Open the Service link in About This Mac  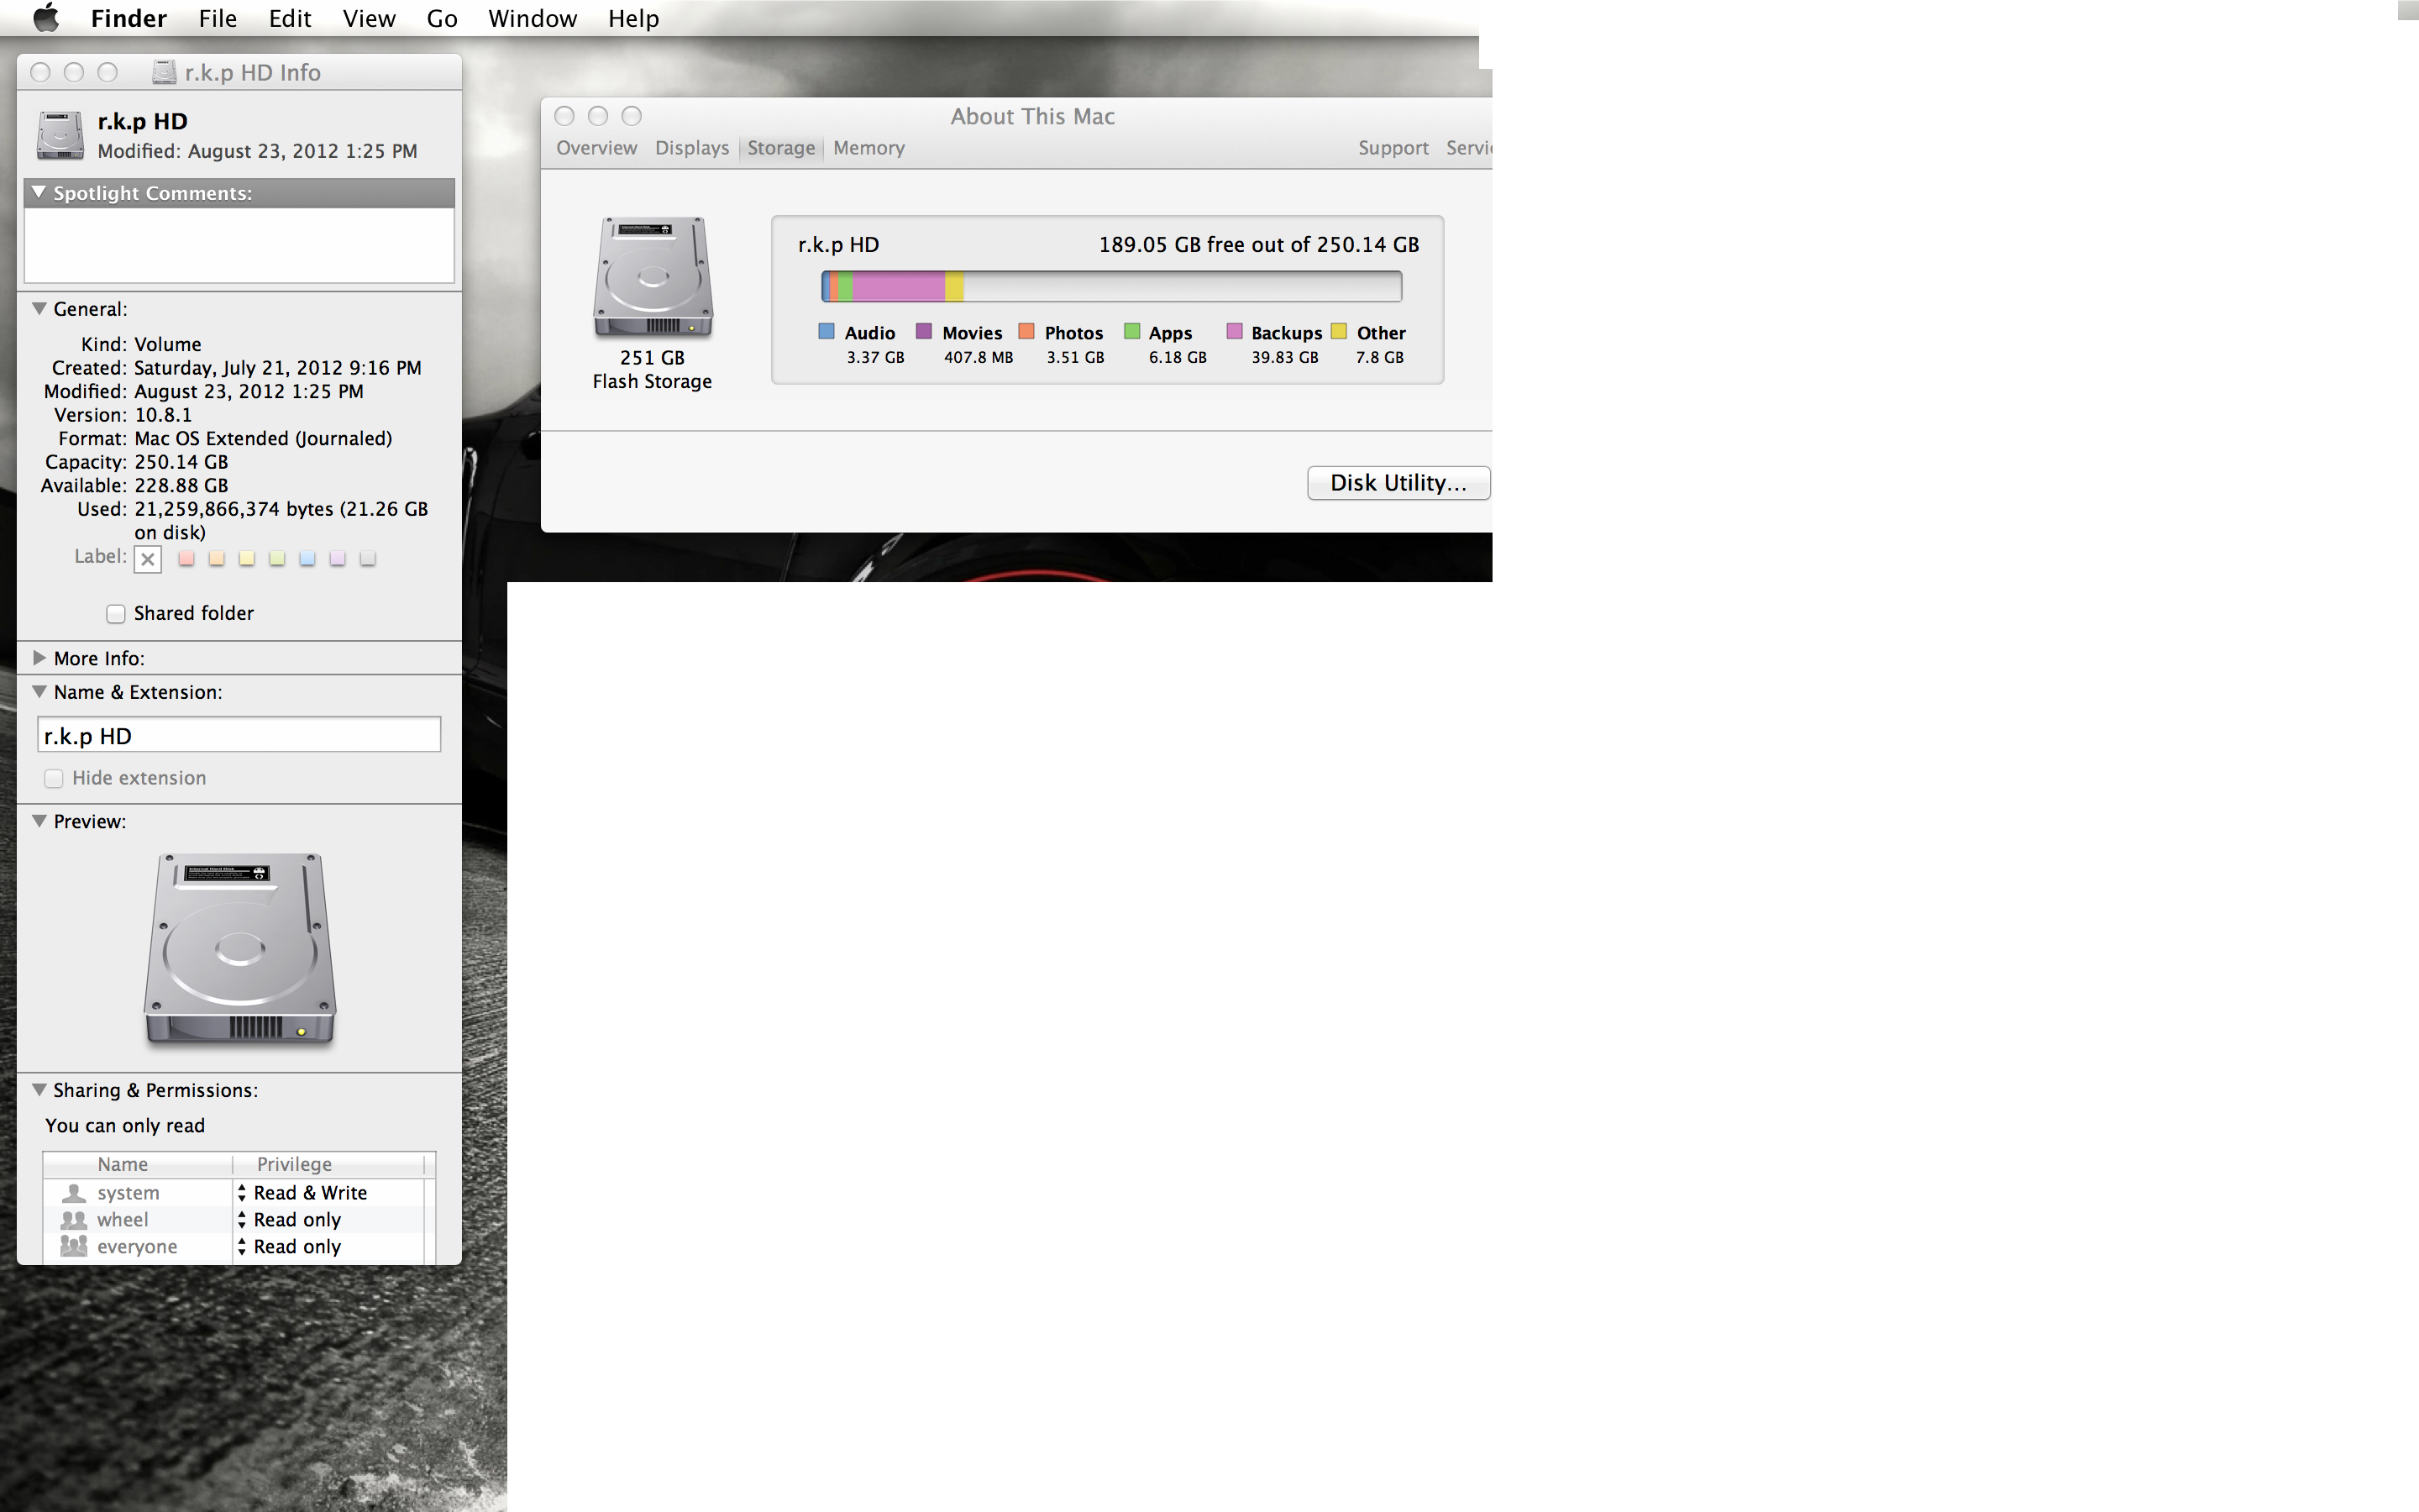(1468, 148)
